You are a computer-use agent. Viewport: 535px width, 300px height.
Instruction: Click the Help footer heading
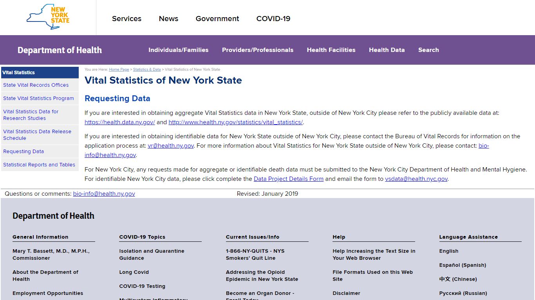[x=339, y=237]
